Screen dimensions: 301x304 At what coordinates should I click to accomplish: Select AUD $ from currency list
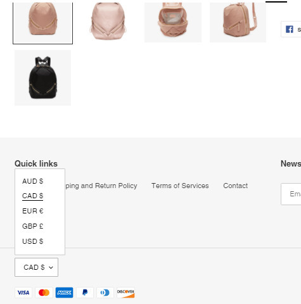(33, 181)
